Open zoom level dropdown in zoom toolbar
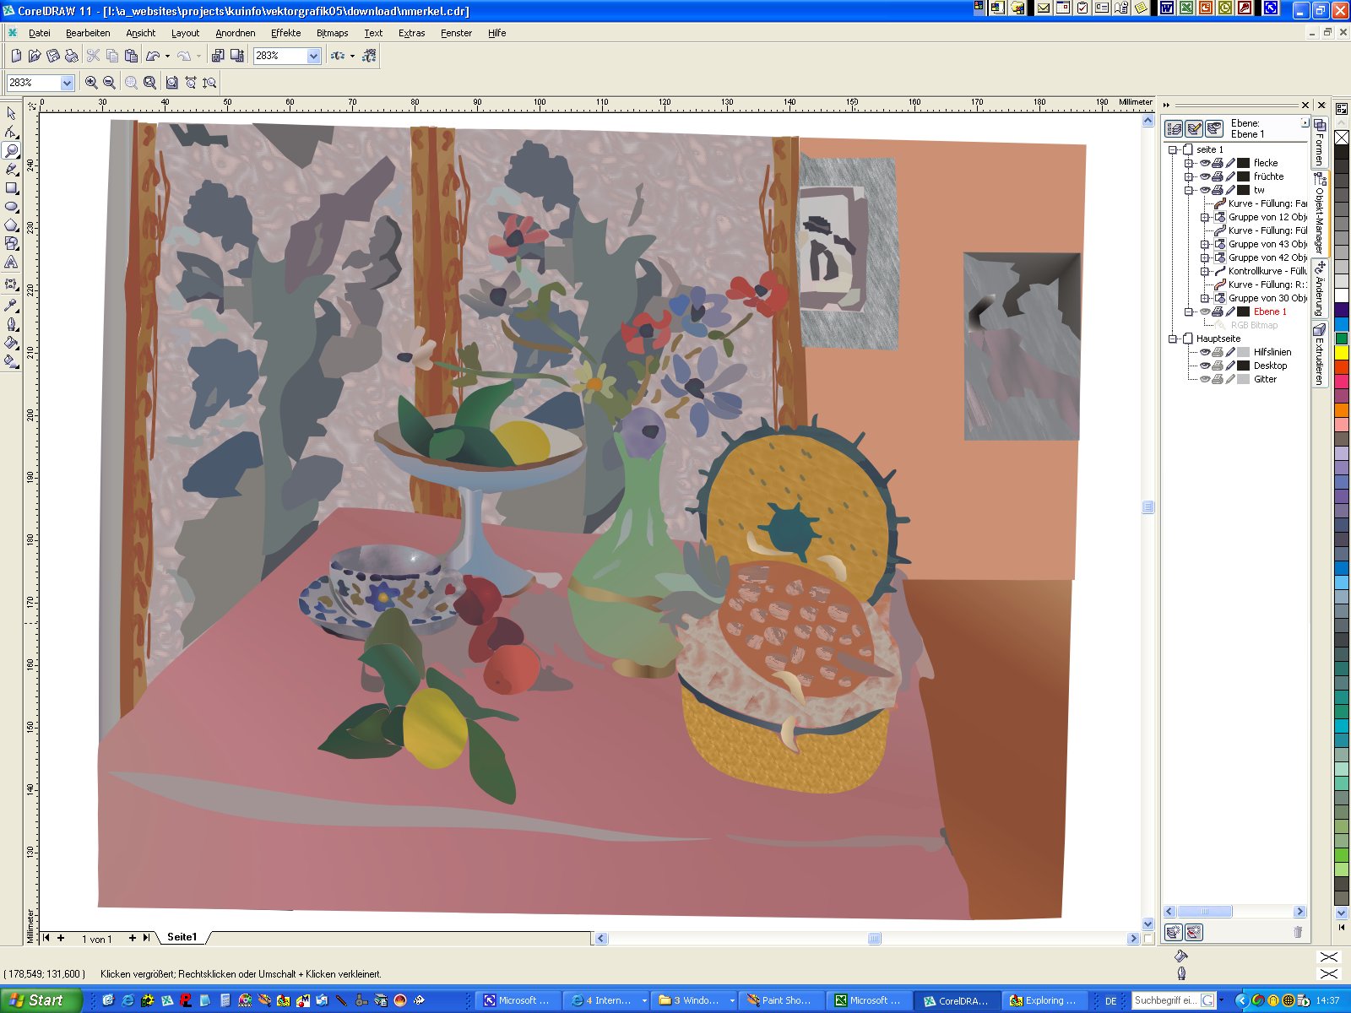This screenshot has height=1013, width=1351. (x=67, y=83)
